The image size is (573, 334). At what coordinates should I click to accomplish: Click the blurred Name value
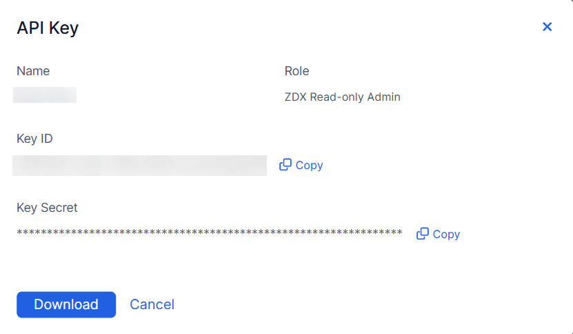click(x=45, y=95)
